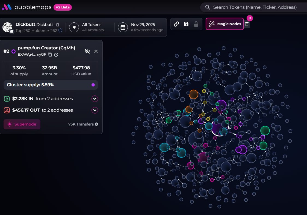Viewport: 307px width, 215px height.
Task: Click the calendar icon
Action: (x=123, y=27)
